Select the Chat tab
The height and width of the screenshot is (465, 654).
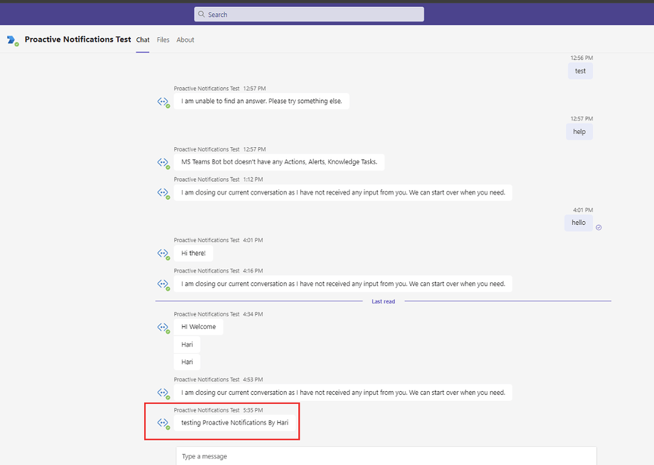click(142, 39)
